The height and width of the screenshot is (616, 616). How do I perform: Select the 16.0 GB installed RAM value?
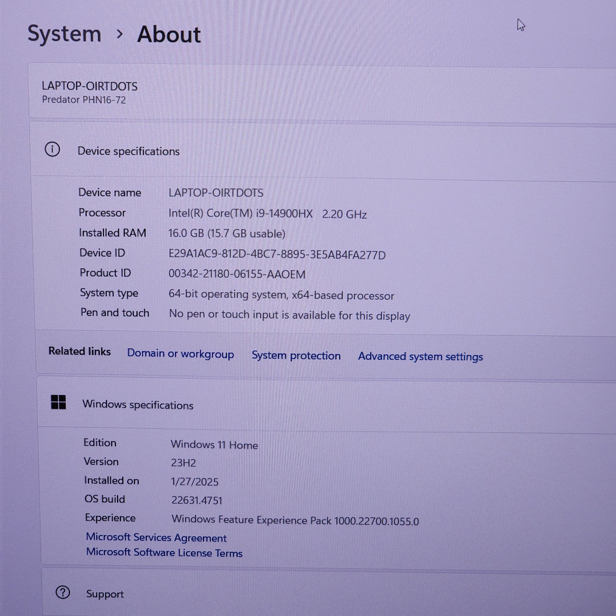pyautogui.click(x=227, y=233)
